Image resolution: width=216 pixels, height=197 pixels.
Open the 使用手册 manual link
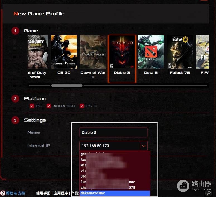(43, 193)
